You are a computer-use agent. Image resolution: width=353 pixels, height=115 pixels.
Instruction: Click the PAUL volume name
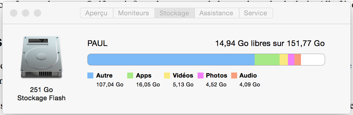[x=97, y=43]
